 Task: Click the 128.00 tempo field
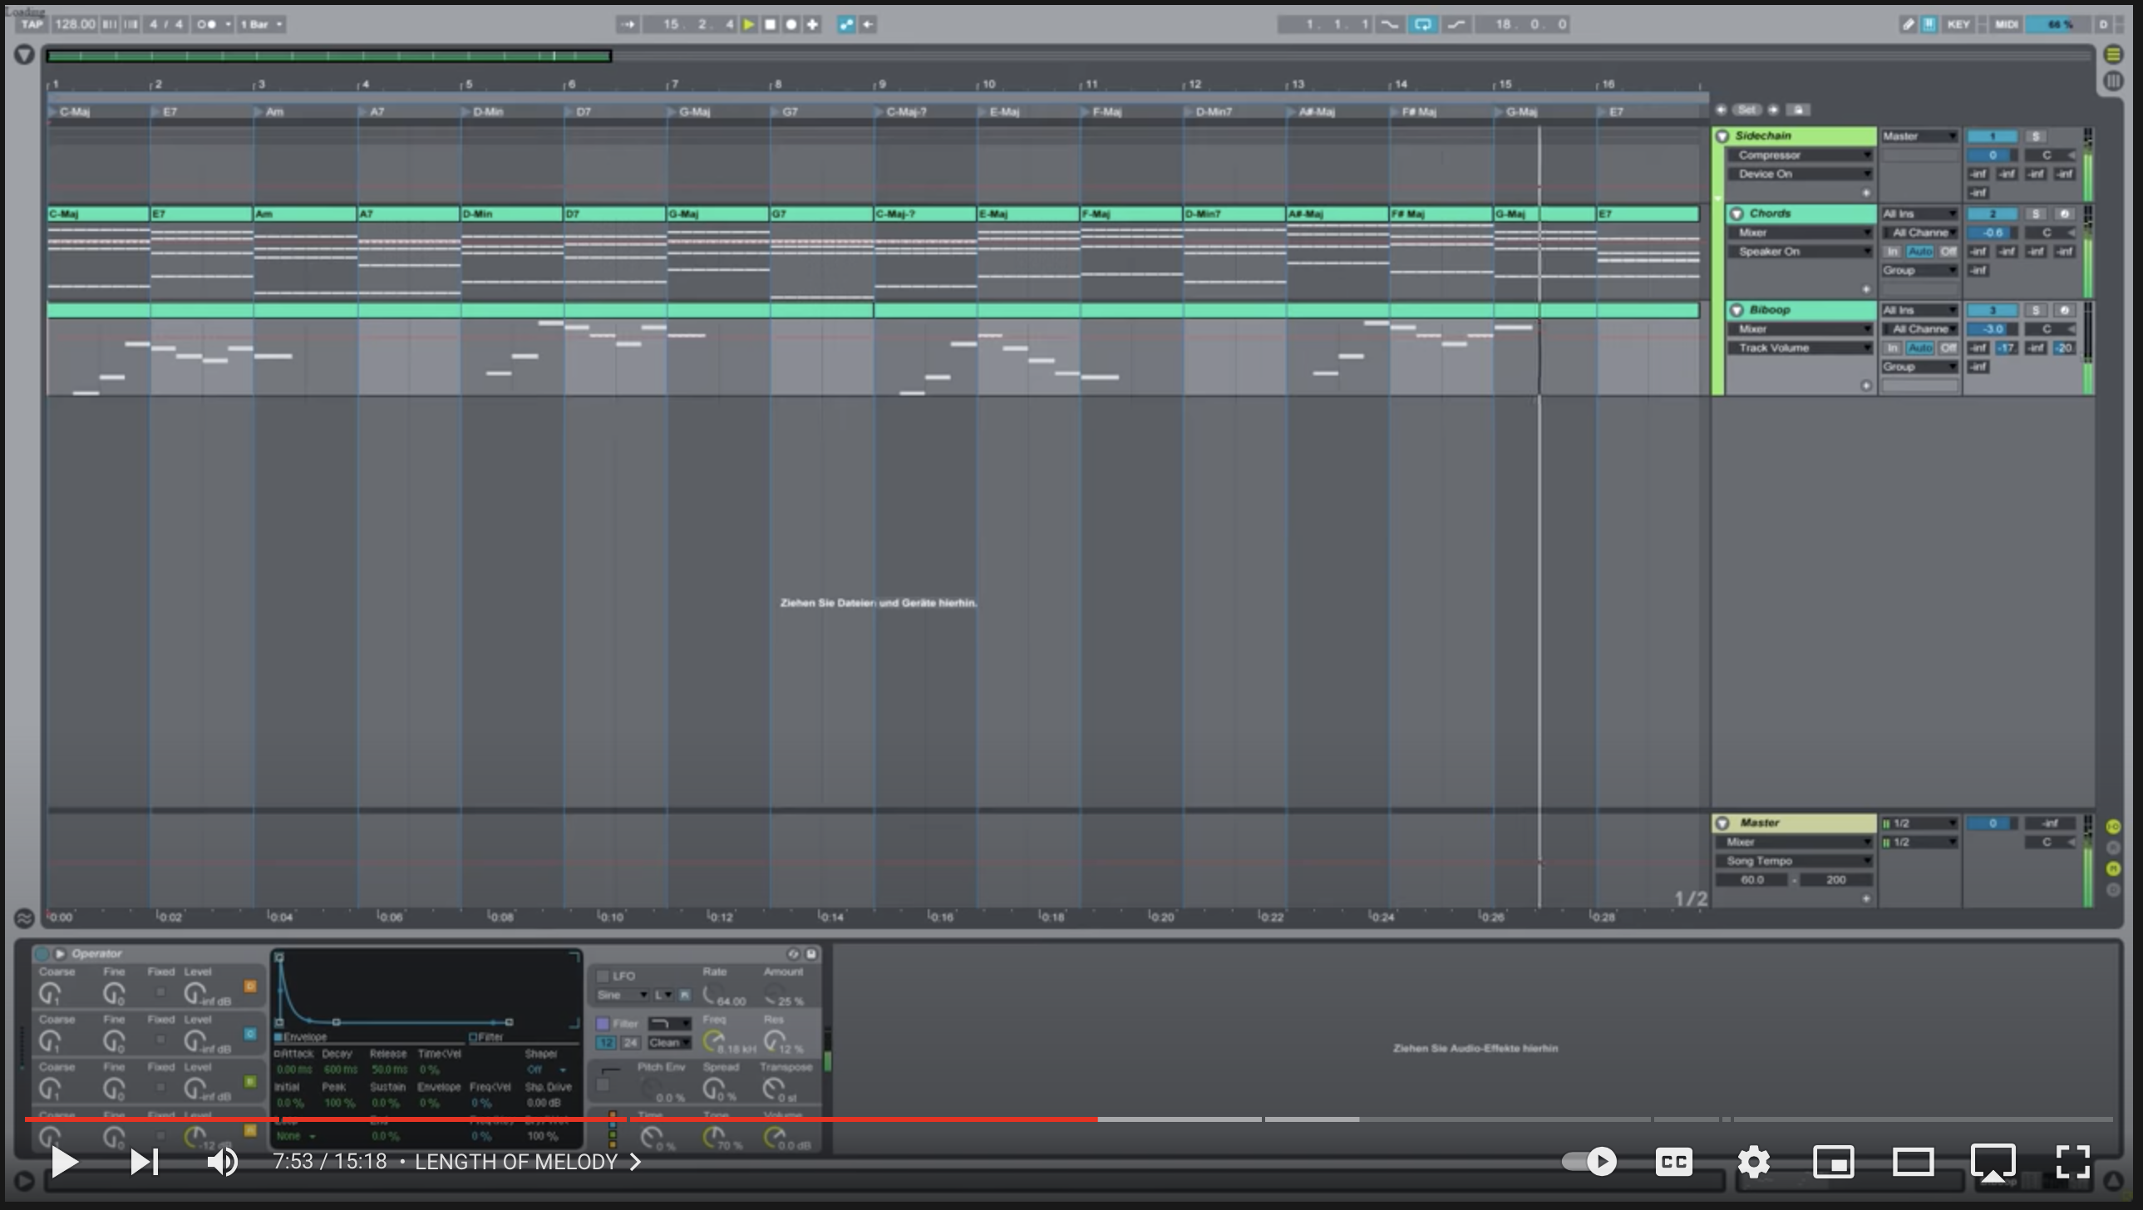pos(75,24)
